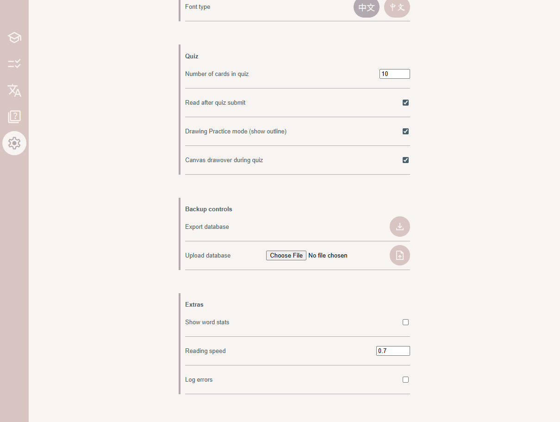Screen dimensions: 560x422
Task: Enable Log errors
Action: 405,379
